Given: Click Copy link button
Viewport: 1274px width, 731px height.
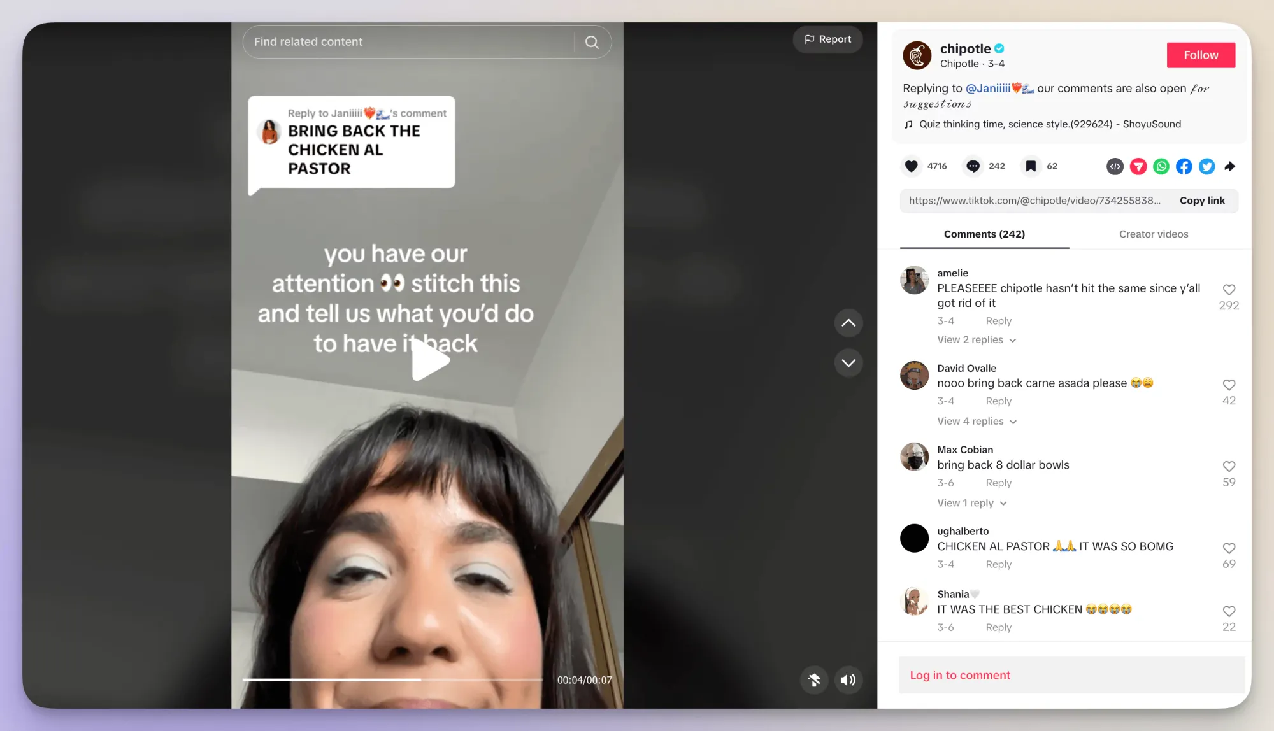Looking at the screenshot, I should point(1202,200).
